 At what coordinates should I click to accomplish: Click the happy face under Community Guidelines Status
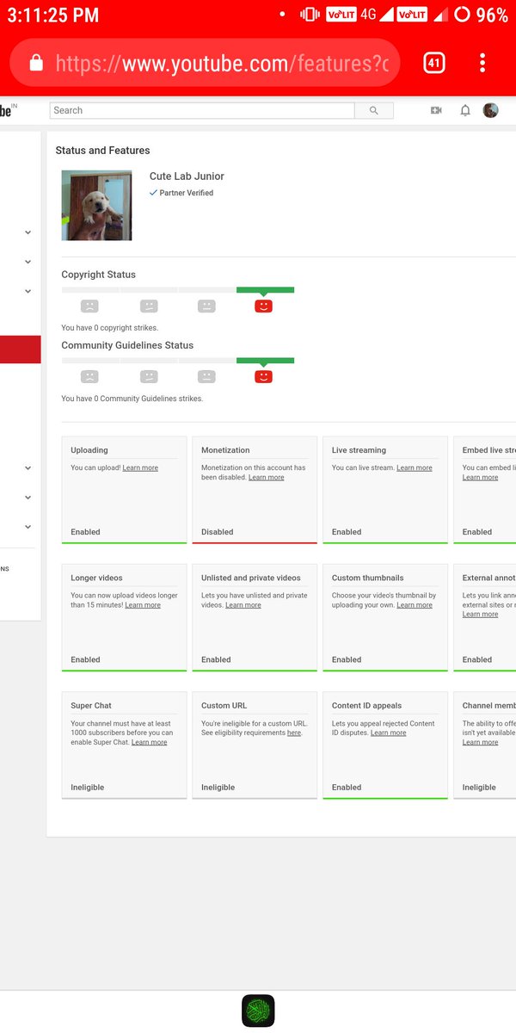pyautogui.click(x=264, y=376)
